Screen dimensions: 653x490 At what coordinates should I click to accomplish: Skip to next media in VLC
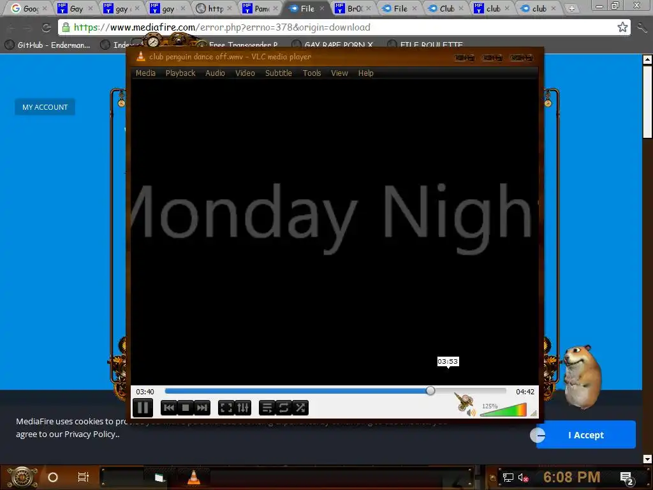click(x=202, y=408)
